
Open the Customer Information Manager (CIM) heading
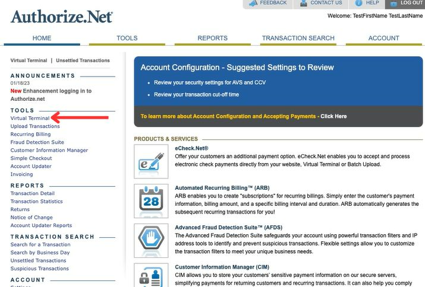click(222, 267)
